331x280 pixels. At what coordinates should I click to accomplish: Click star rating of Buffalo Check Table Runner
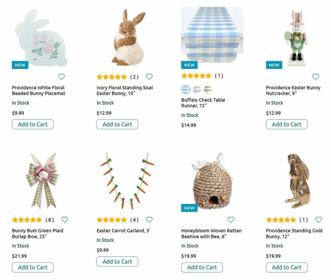coord(196,76)
